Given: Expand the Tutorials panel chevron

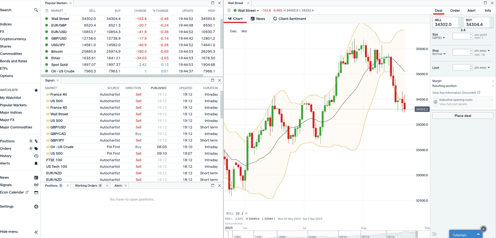Looking at the screenshot, I should 478,234.
